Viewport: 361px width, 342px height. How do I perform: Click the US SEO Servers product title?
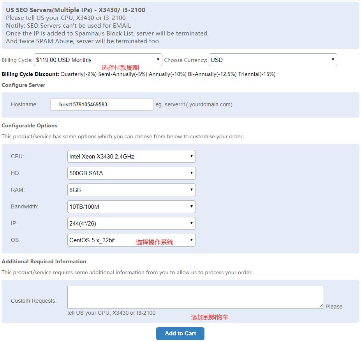pyautogui.click(x=76, y=10)
